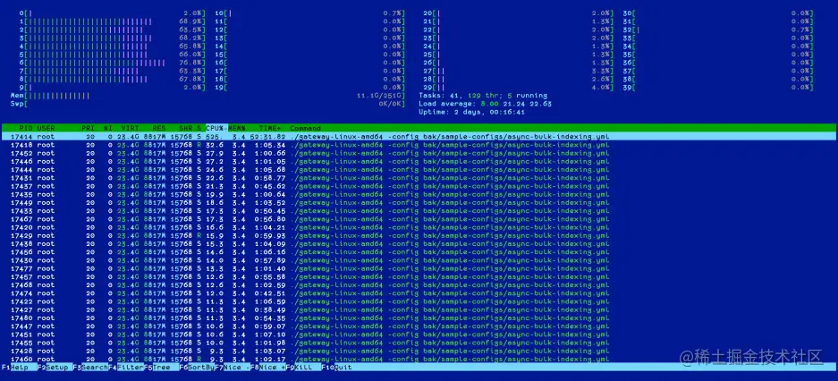Image resolution: width=838 pixels, height=381 pixels.
Task: Click the CPU 6 usage meter at 76.8%
Action: [x=112, y=63]
